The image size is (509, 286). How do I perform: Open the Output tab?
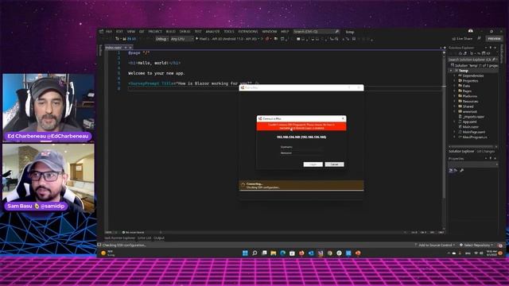coord(159,238)
